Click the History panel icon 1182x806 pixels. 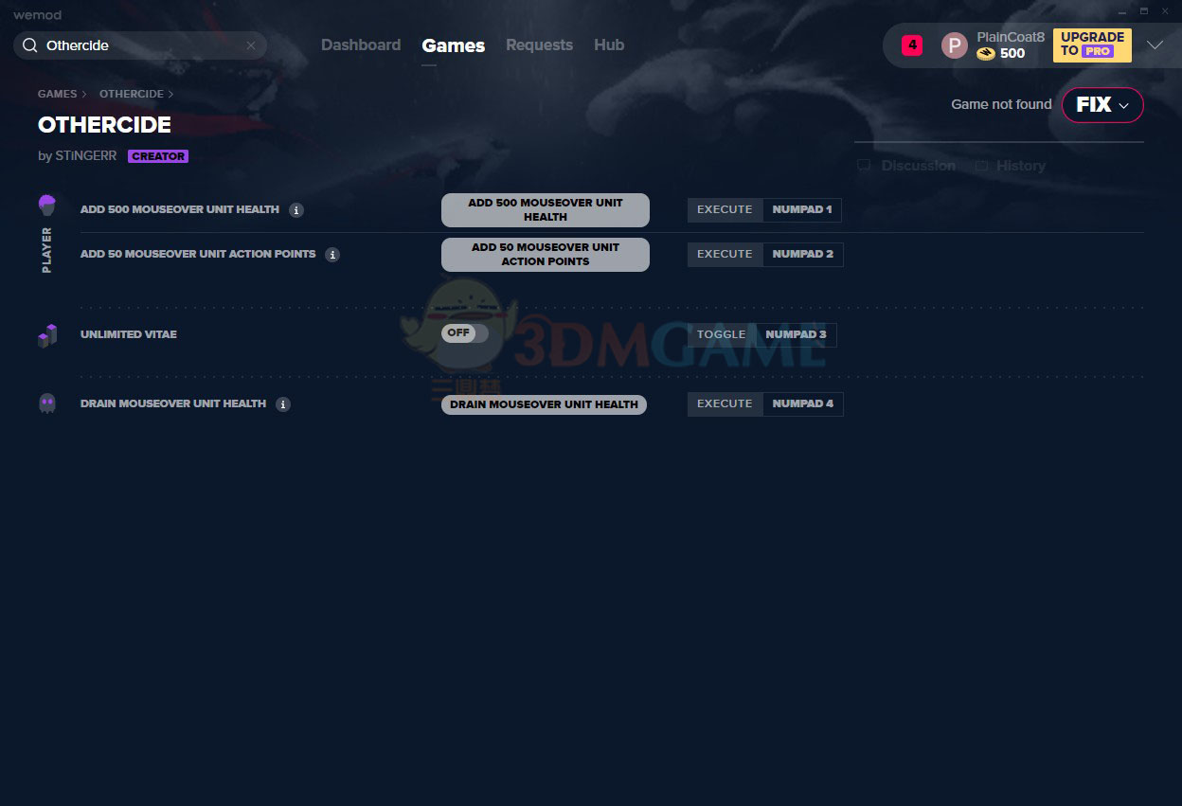[981, 166]
